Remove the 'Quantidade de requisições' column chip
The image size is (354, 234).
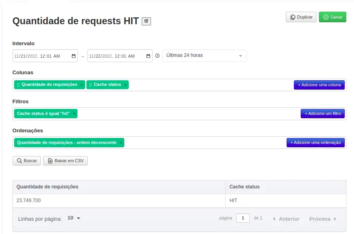(x=82, y=85)
